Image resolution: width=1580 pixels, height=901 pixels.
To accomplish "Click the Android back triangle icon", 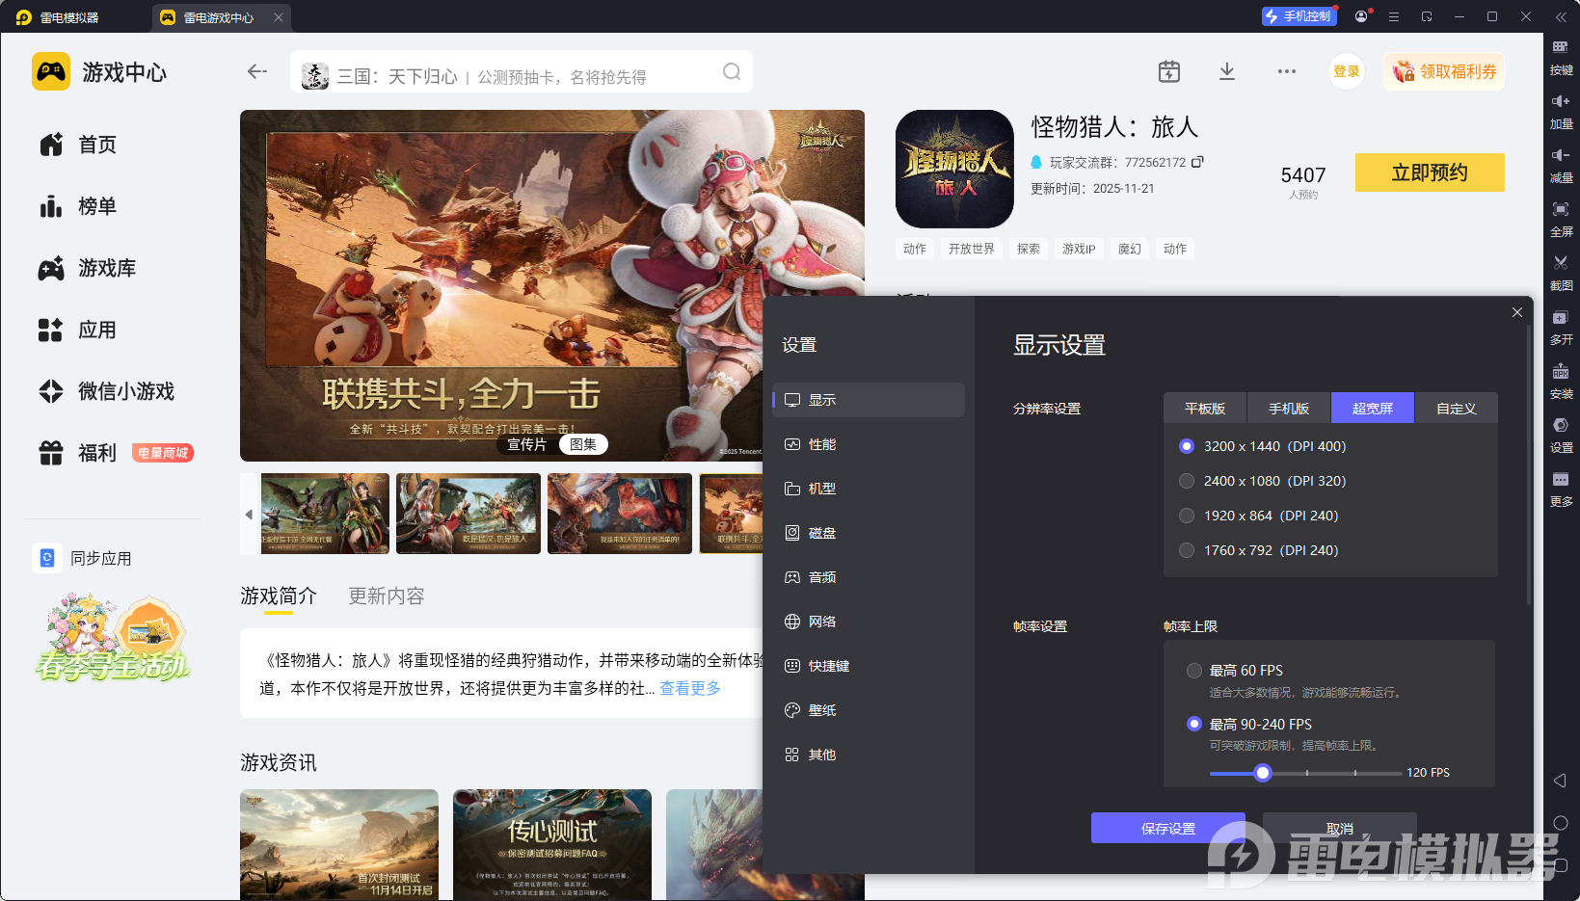I will 1561,781.
